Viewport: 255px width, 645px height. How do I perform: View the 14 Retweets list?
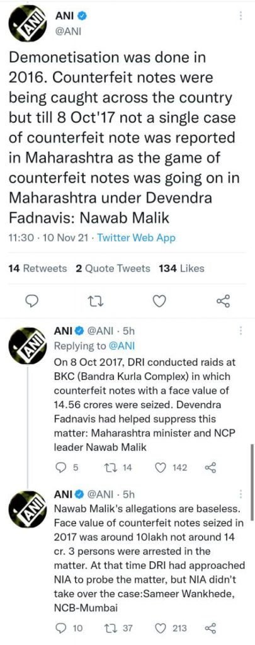pyautogui.click(x=37, y=268)
